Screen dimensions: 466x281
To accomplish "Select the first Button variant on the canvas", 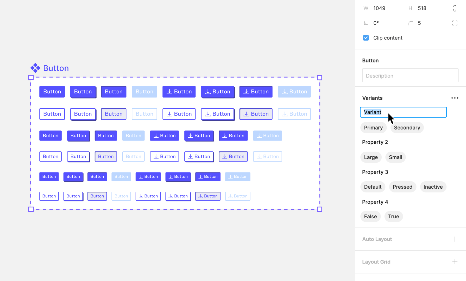I will 52,92.
